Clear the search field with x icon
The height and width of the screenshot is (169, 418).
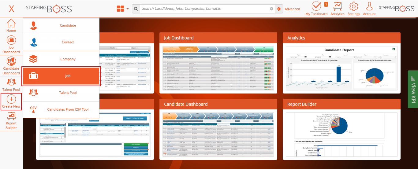(x=271, y=9)
